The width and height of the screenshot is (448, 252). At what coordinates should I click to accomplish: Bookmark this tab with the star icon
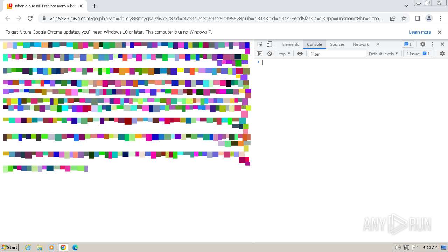[x=404, y=18]
